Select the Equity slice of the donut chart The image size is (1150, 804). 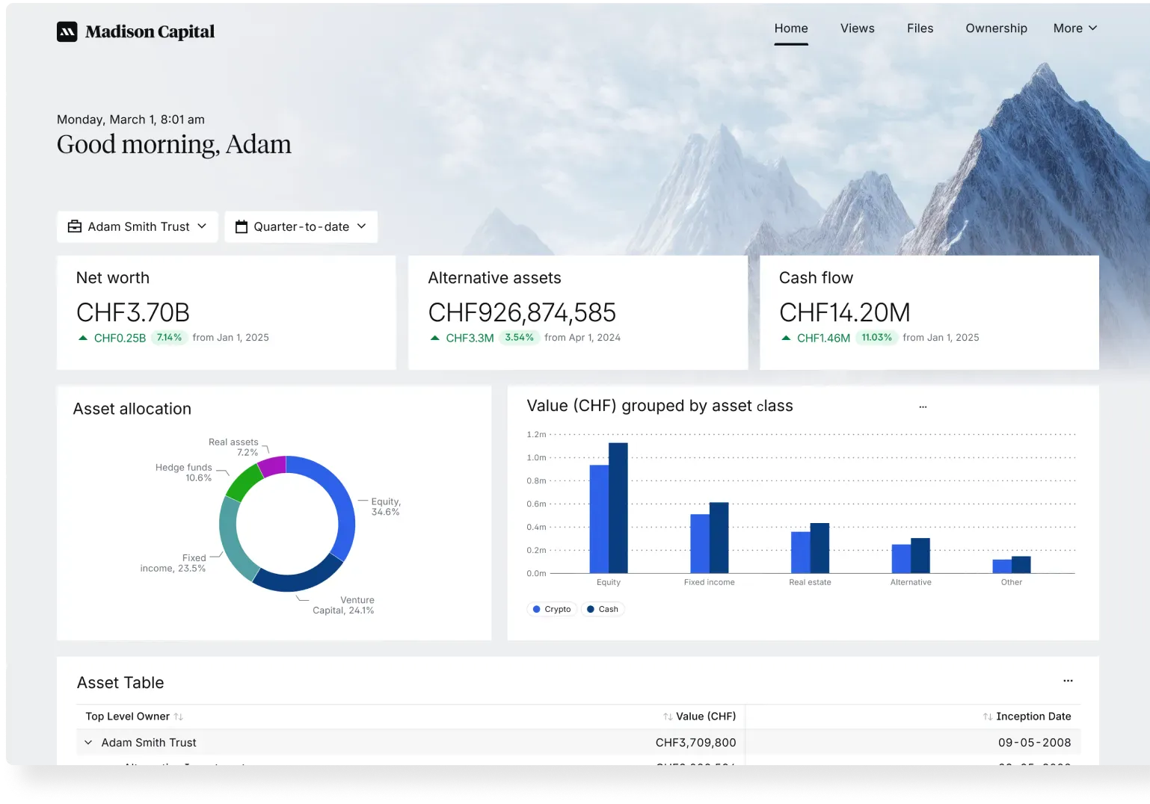pos(341,497)
